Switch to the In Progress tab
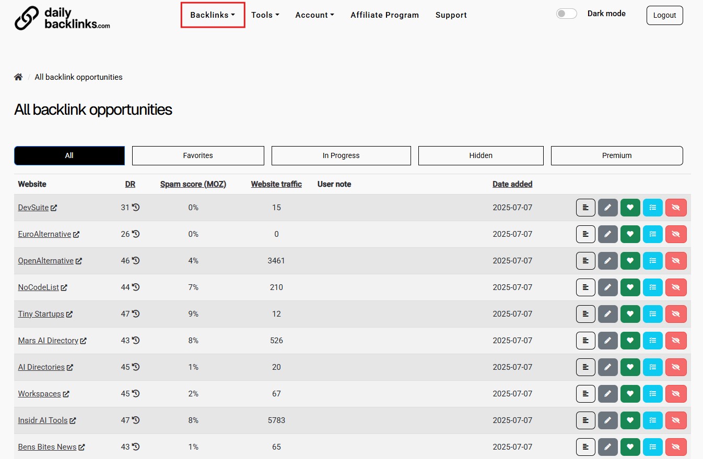Image resolution: width=703 pixels, height=459 pixels. [341, 155]
